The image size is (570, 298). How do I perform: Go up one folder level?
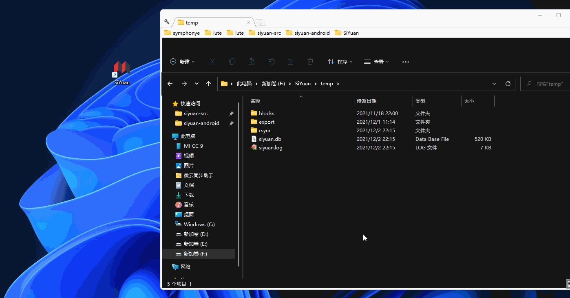pyautogui.click(x=209, y=84)
